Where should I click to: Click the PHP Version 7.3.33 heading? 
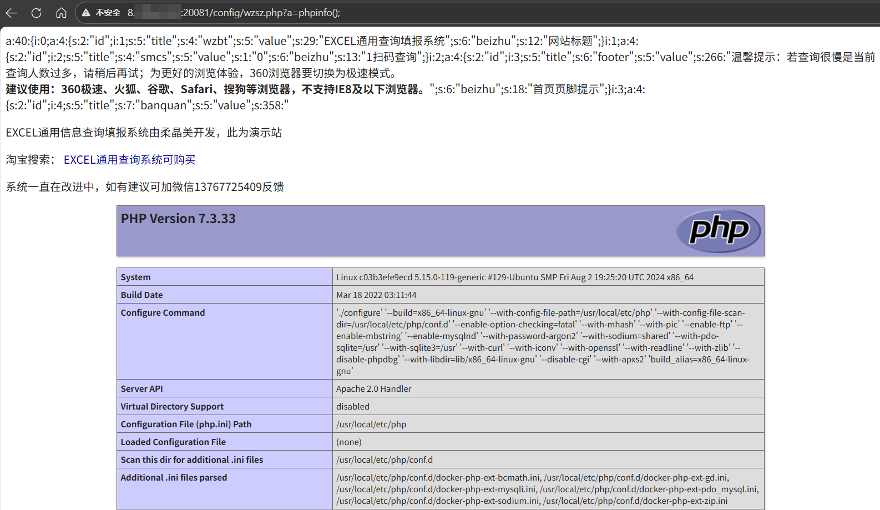tap(178, 219)
